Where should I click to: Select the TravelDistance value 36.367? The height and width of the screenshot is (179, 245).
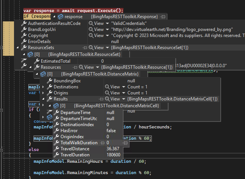pos(113,149)
